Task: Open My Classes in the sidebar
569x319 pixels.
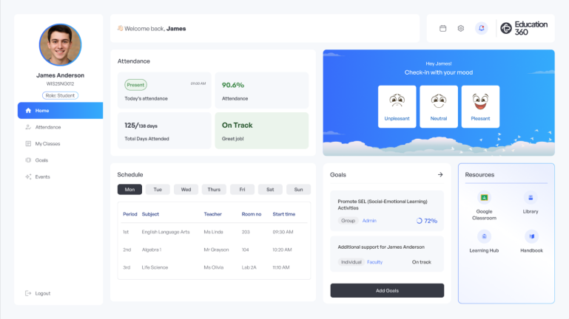Action: (x=47, y=143)
